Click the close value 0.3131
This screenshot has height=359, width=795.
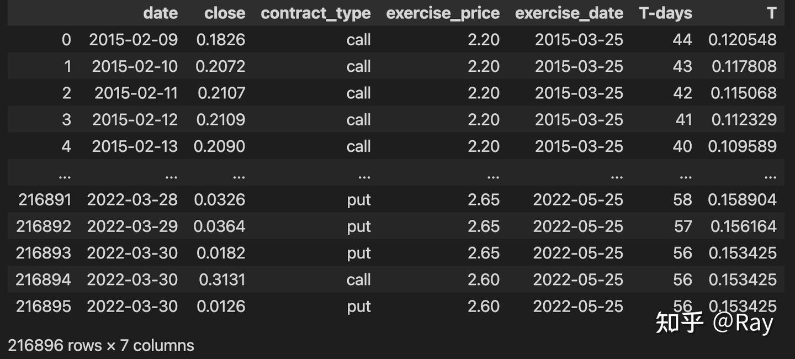click(222, 279)
